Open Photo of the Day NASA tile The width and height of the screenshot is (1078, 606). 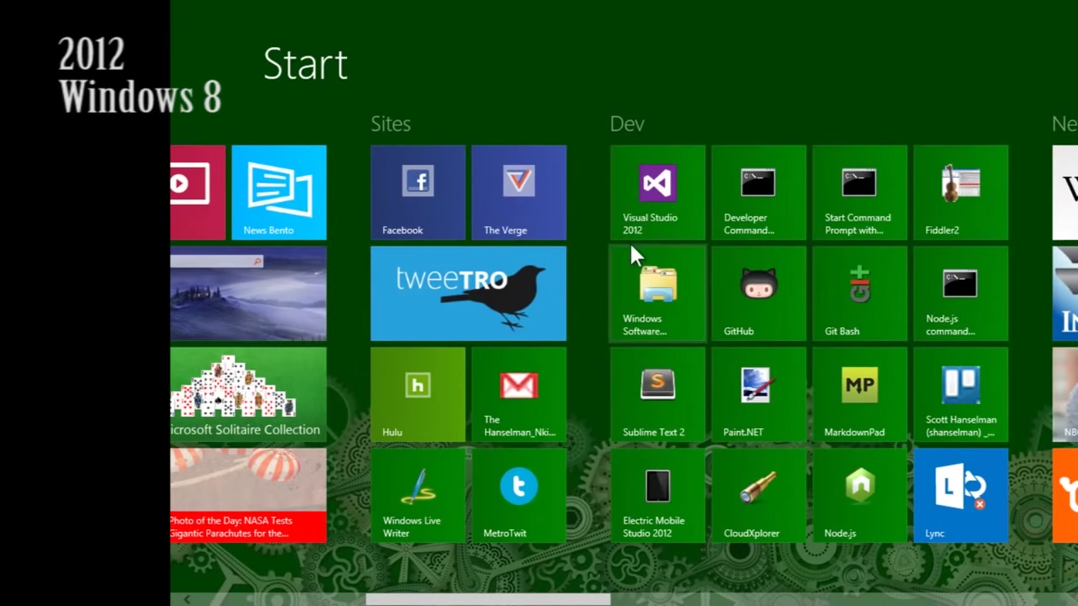(x=249, y=496)
